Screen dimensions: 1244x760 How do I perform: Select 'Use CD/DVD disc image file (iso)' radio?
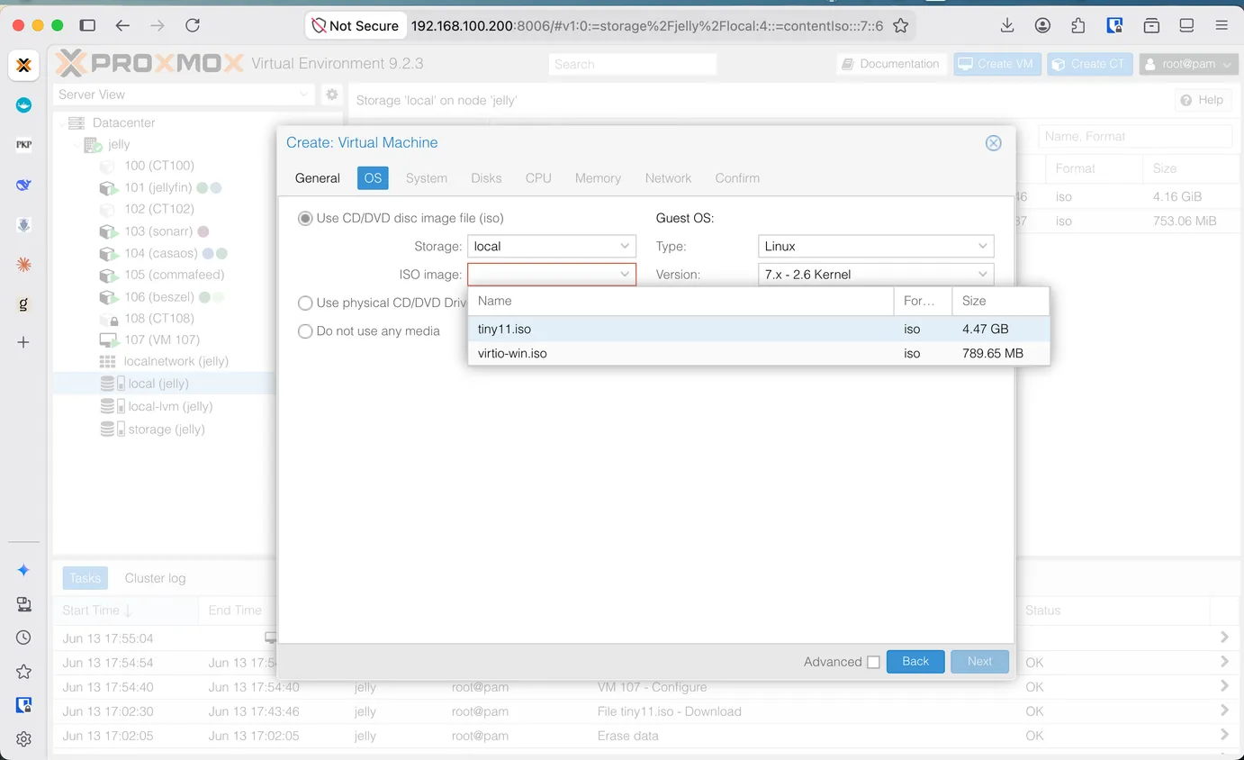pyautogui.click(x=305, y=218)
